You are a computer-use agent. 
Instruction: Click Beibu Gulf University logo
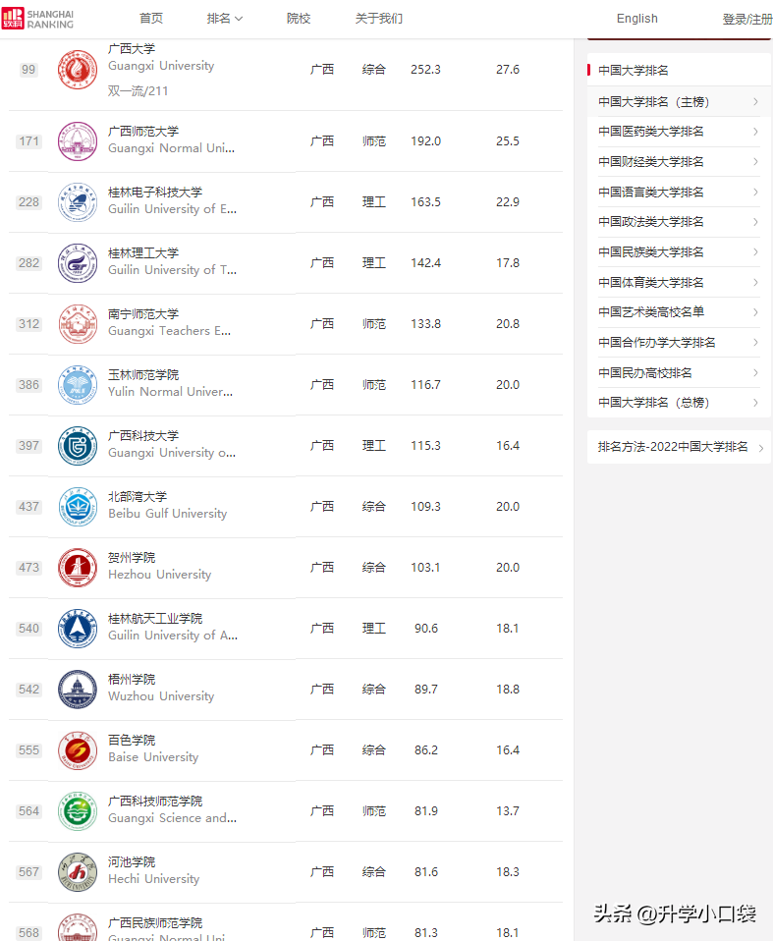pyautogui.click(x=78, y=507)
